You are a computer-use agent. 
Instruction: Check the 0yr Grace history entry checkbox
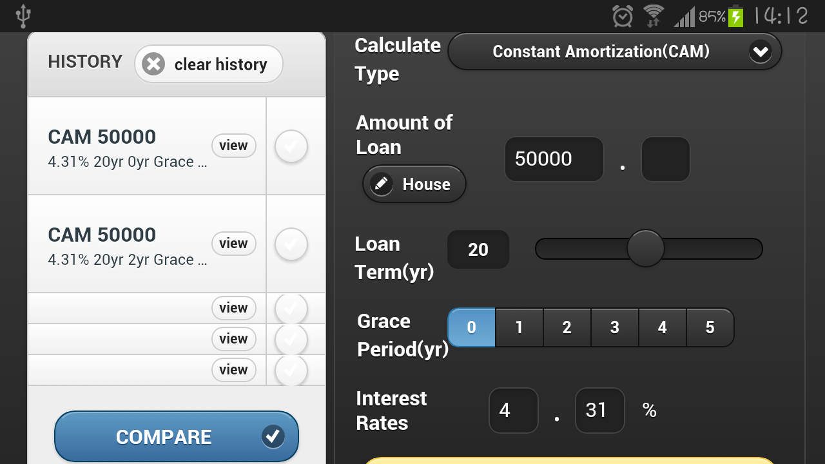[291, 146]
